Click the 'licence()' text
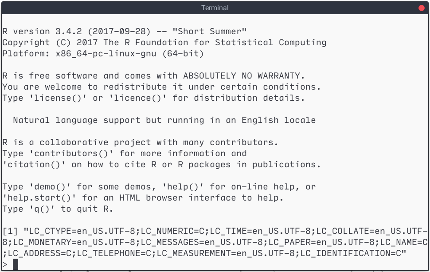This screenshot has height=272, width=430. (x=138, y=98)
